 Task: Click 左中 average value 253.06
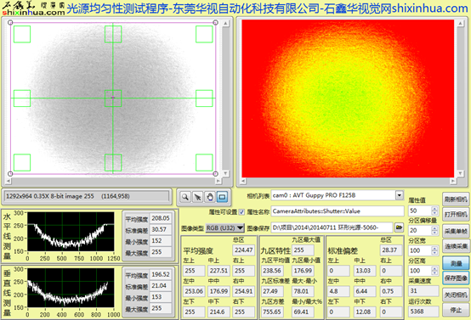point(194,291)
